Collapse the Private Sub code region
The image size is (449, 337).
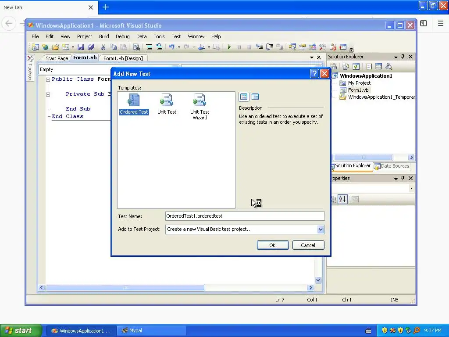click(48, 94)
